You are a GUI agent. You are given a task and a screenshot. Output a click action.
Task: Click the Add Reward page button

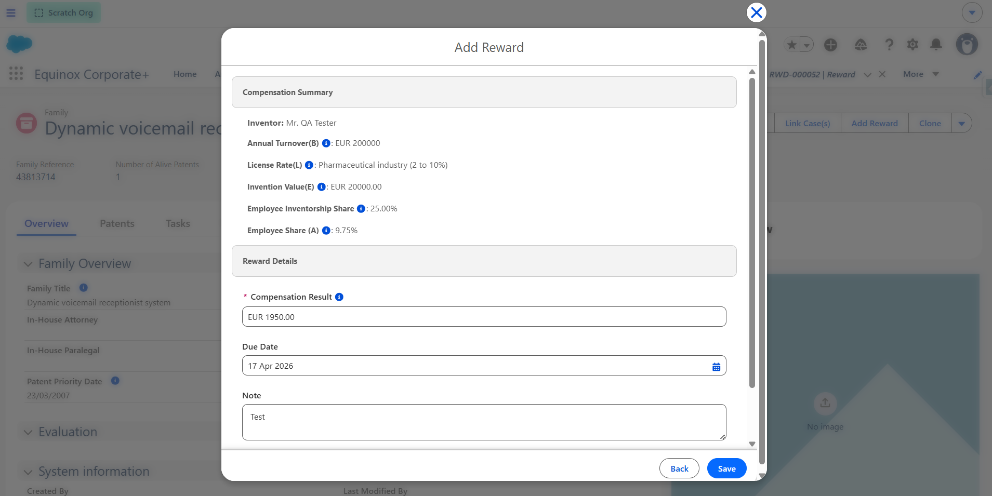pyautogui.click(x=875, y=124)
